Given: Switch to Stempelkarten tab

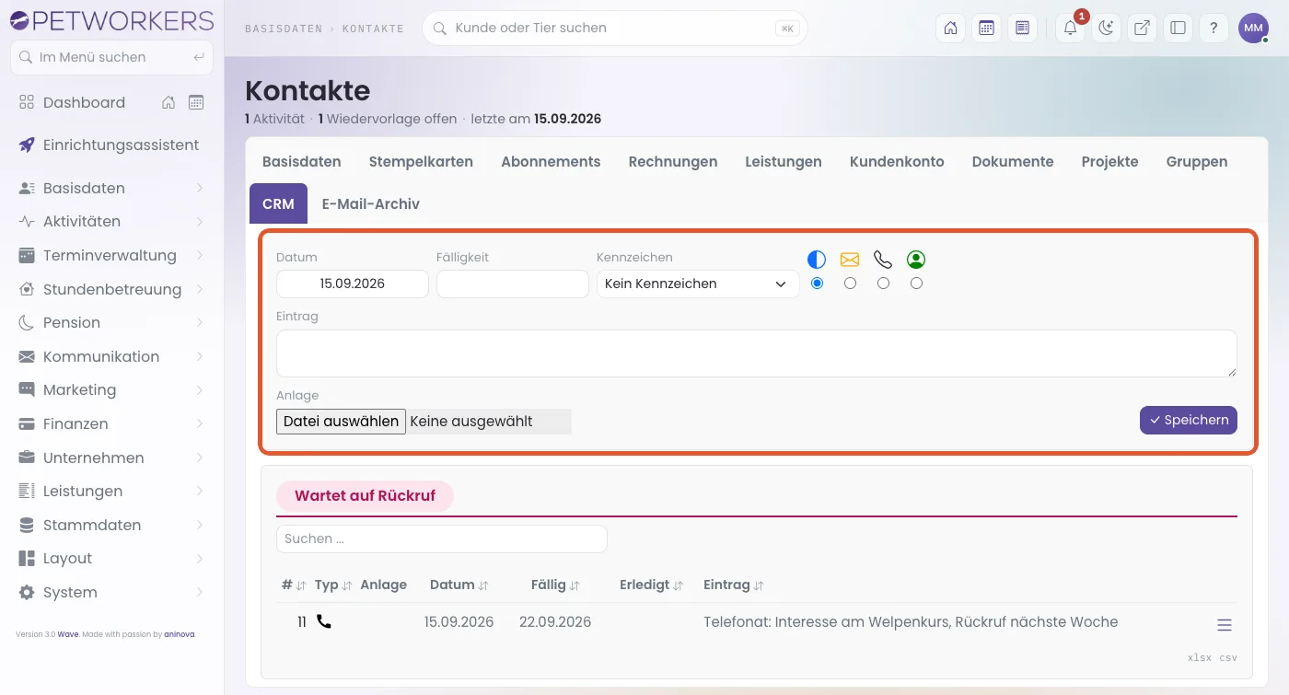Looking at the screenshot, I should coord(421,161).
